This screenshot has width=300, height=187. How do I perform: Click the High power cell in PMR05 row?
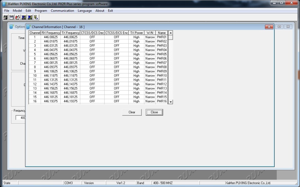(x=136, y=54)
